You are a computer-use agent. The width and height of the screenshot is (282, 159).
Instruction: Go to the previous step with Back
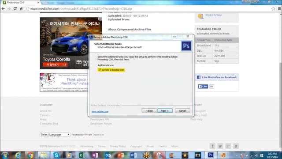pos(149,111)
